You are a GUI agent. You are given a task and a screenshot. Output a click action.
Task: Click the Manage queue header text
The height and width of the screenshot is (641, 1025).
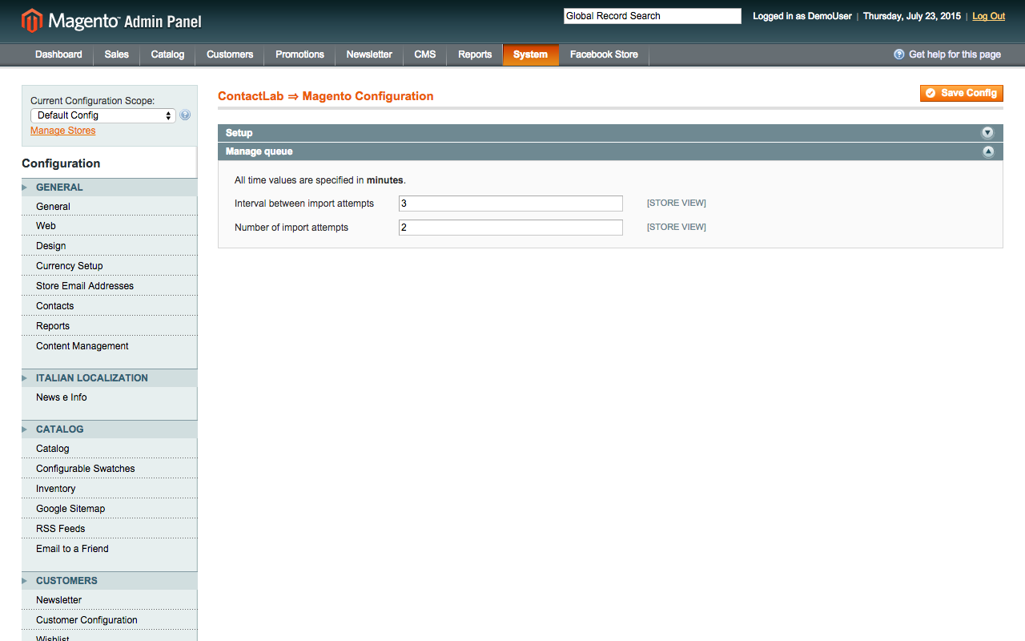(x=259, y=151)
